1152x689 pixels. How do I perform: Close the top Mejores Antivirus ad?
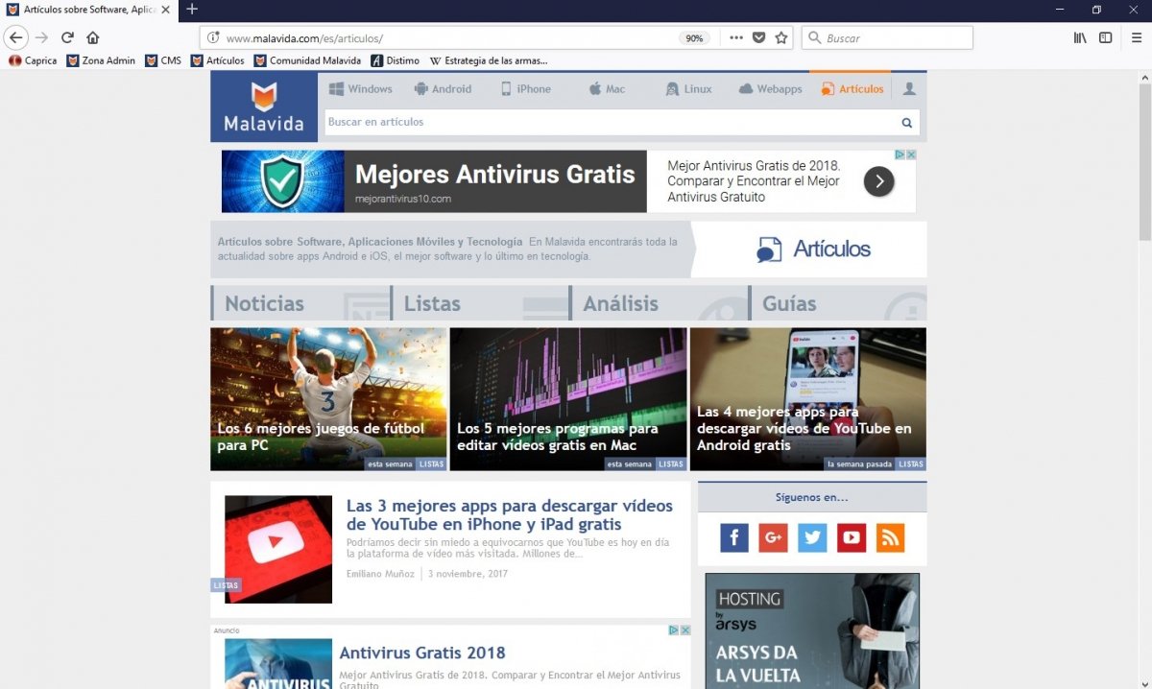pos(911,154)
